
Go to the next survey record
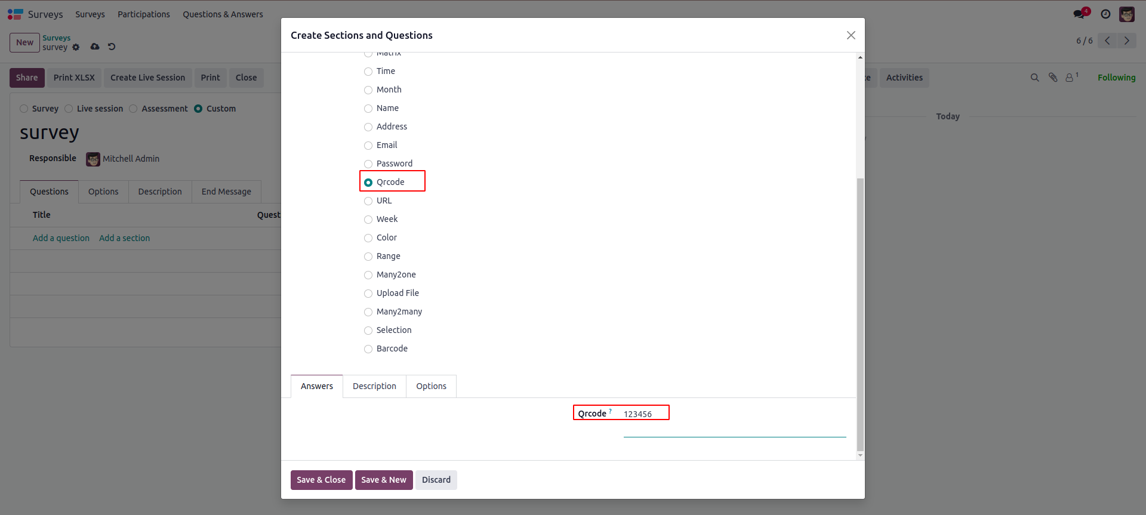(1126, 41)
